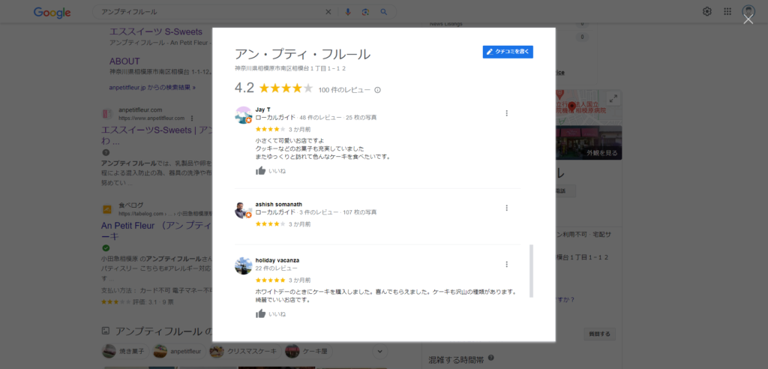Open the three-dot menu for ashish somanath's review

tap(506, 208)
